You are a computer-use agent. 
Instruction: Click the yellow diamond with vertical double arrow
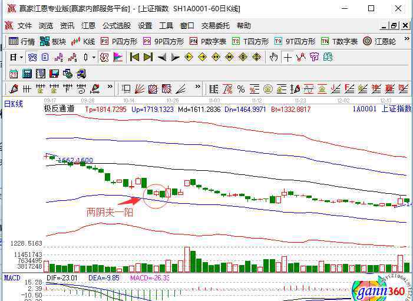click(x=256, y=57)
